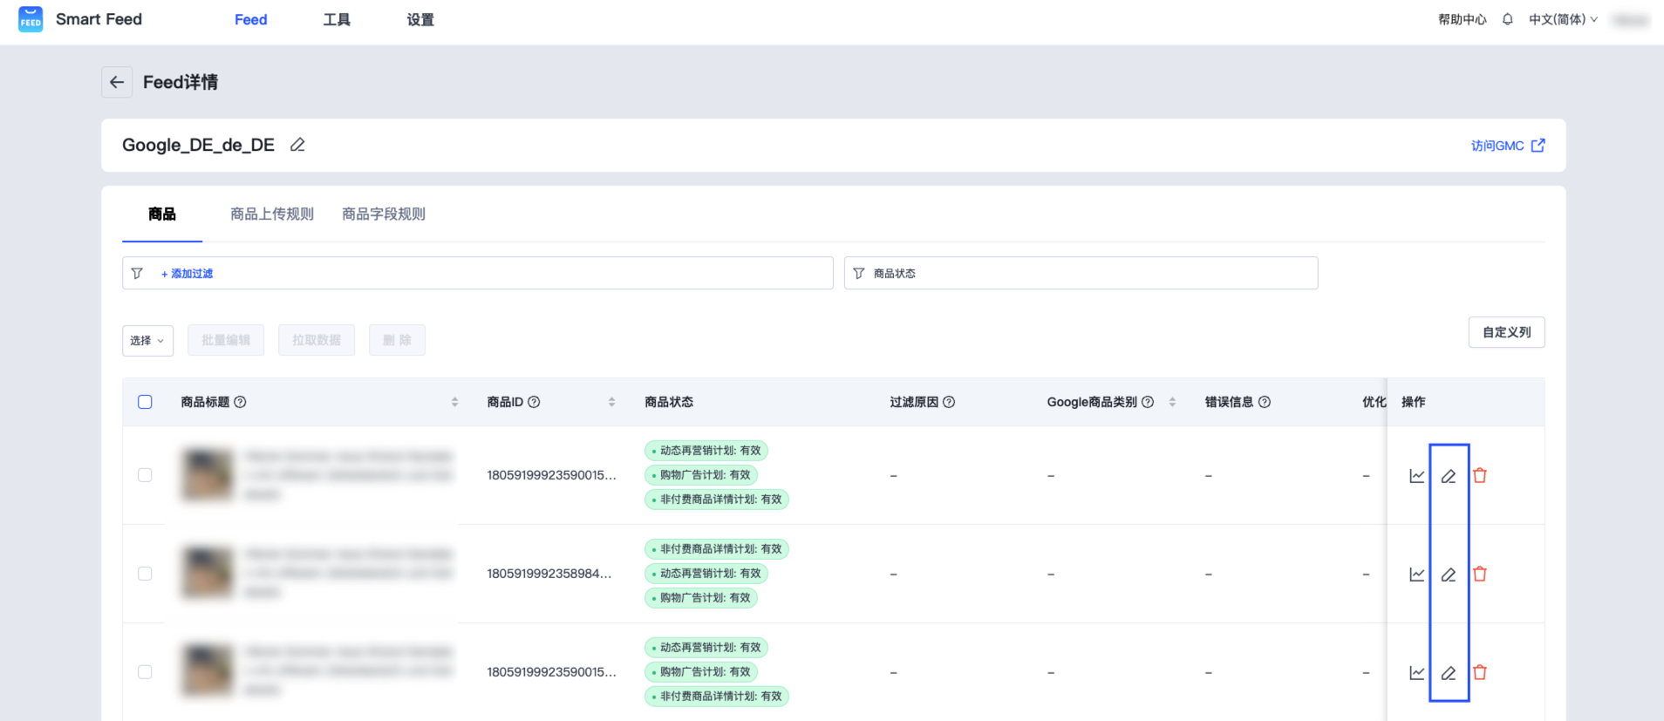The height and width of the screenshot is (721, 1664).
Task: Delete the third product using trash icon
Action: pyautogui.click(x=1479, y=672)
